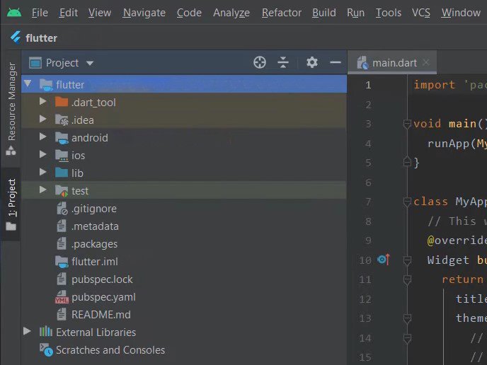Expand External Libraries node arrow
The height and width of the screenshot is (365, 487).
point(27,331)
